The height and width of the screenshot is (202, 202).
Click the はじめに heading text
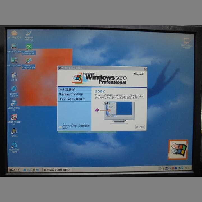tap(100, 91)
